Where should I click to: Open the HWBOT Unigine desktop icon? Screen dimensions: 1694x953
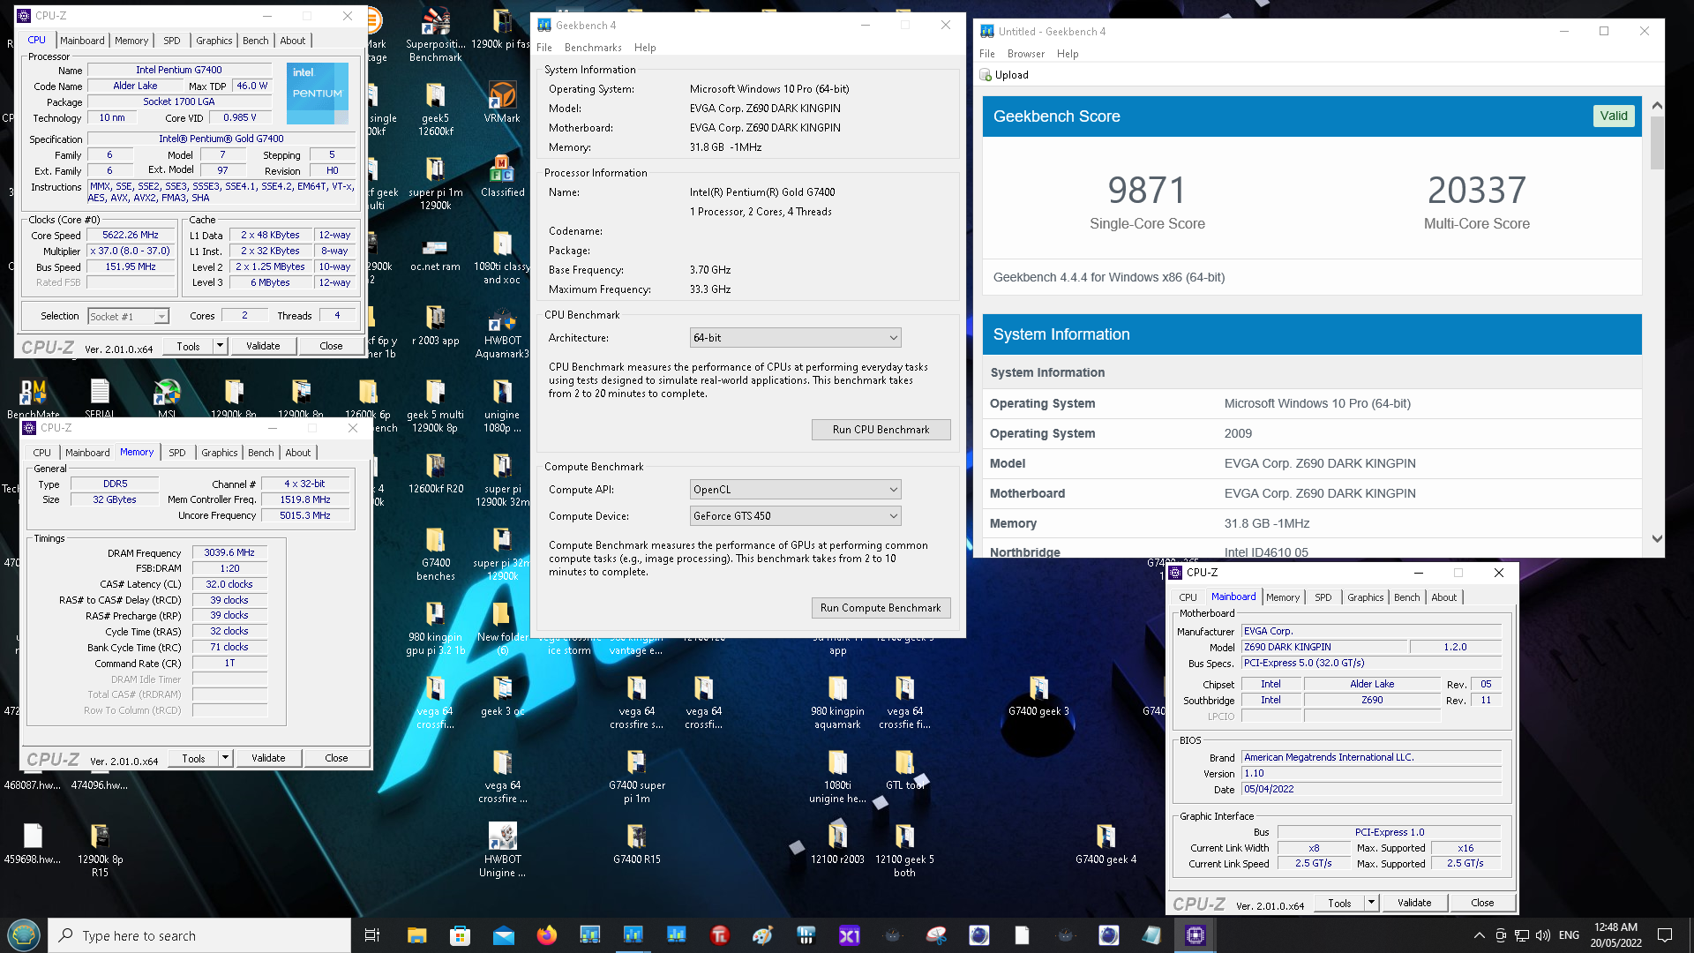pyautogui.click(x=502, y=850)
